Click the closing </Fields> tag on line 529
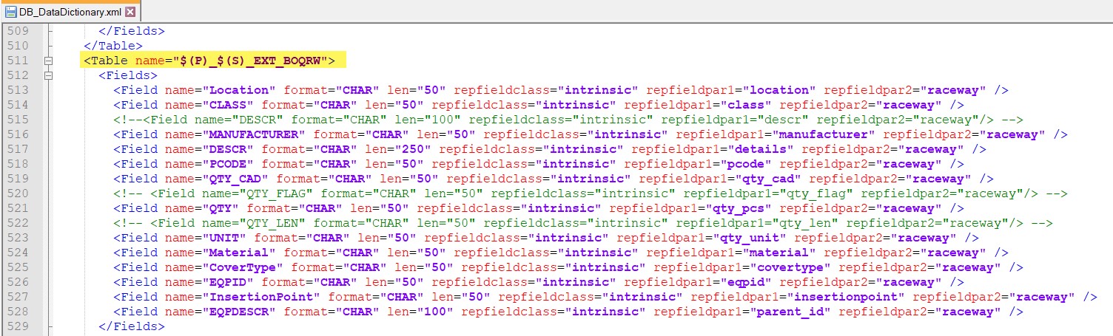 click(132, 326)
